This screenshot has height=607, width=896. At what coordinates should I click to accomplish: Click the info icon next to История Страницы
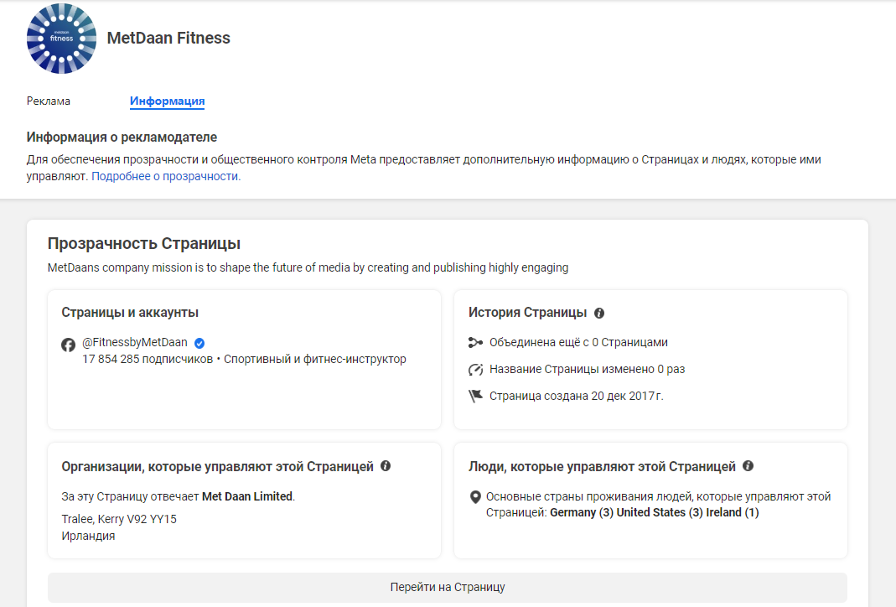(x=599, y=313)
